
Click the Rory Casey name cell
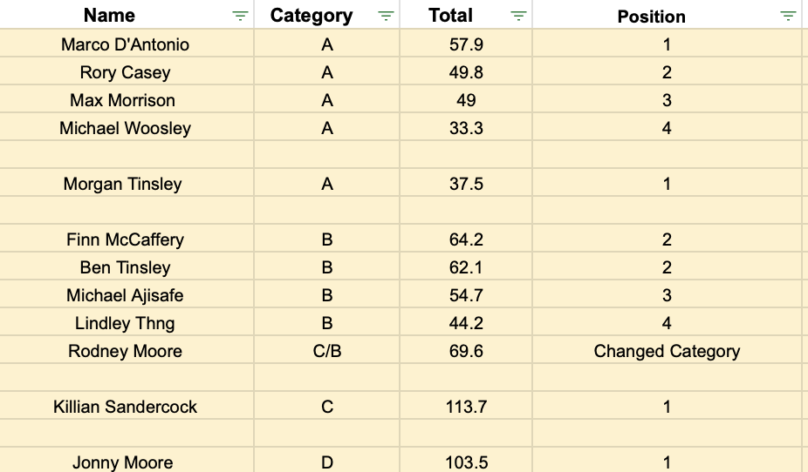[x=126, y=71]
